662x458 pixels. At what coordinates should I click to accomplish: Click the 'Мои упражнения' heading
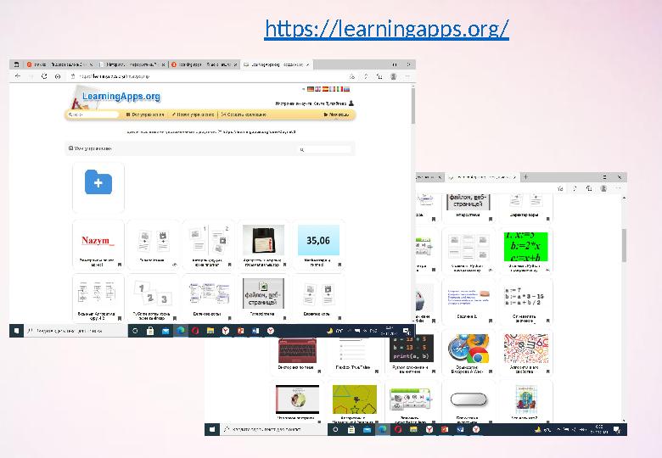90,148
